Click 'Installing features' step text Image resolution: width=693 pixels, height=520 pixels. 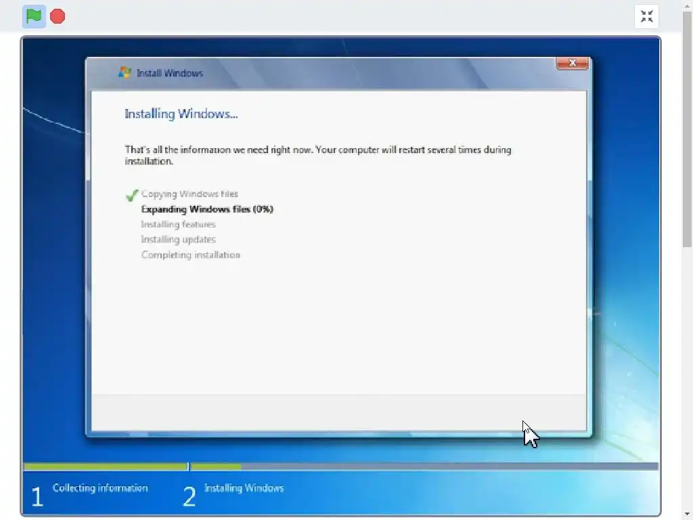pos(179,224)
